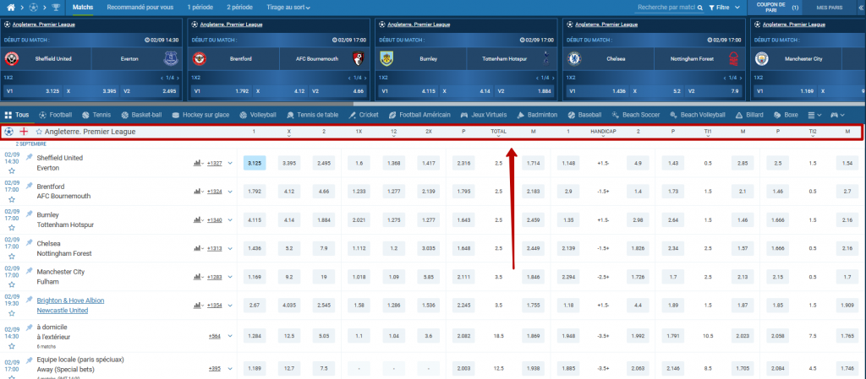Select the Beach Soccer sport tab

pyautogui.click(x=636, y=115)
